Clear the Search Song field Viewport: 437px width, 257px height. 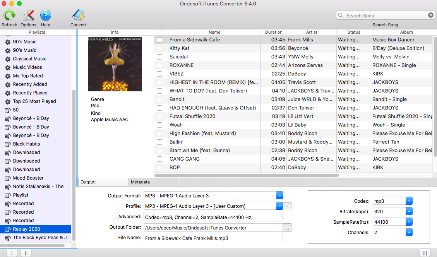(x=430, y=15)
